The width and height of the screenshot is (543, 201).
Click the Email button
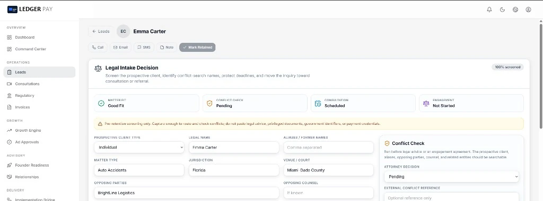pos(120,47)
